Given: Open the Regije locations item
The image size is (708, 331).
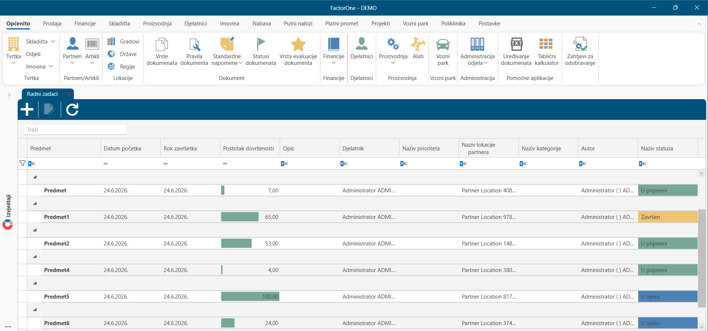Looking at the screenshot, I should tap(121, 67).
